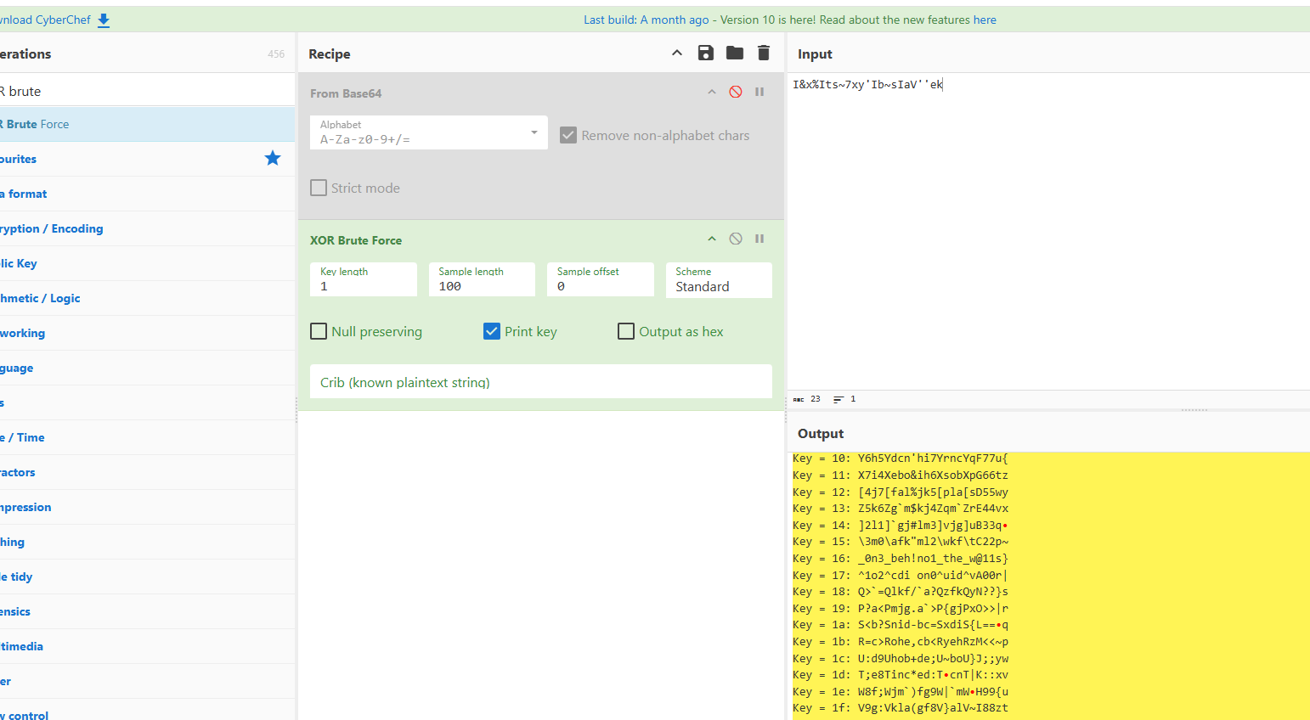The image size is (1310, 720).
Task: Disable the XOR Brute Force operation
Action: [736, 239]
